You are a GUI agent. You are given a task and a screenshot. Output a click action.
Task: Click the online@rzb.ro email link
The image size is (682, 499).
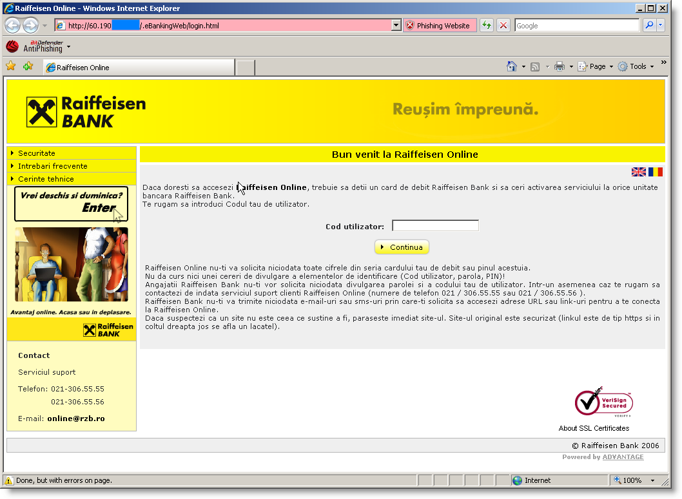coord(76,419)
